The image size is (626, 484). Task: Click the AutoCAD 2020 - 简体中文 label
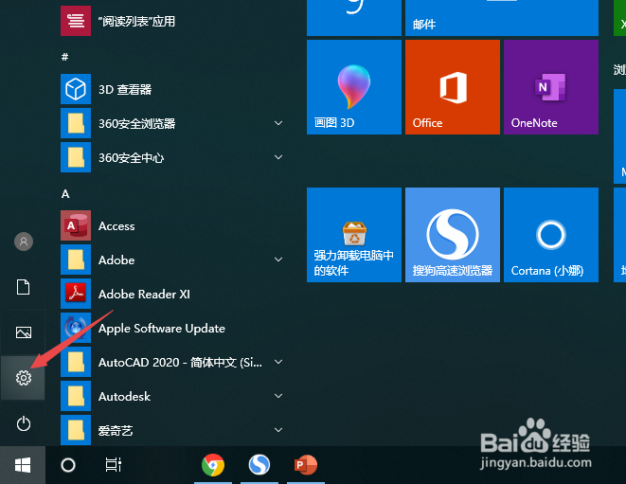click(181, 362)
